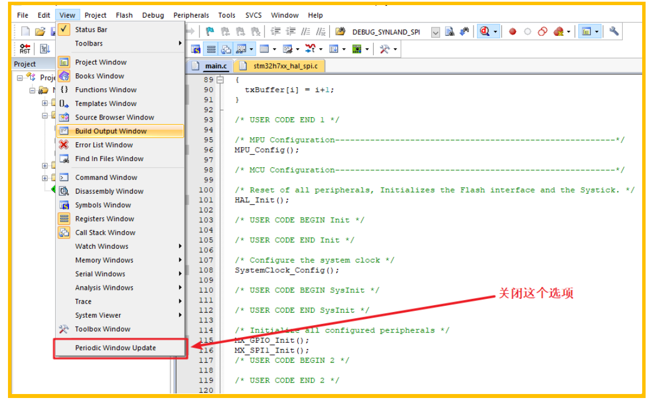
Task: Click the code line 'HAL_Init();'
Action: (262, 200)
